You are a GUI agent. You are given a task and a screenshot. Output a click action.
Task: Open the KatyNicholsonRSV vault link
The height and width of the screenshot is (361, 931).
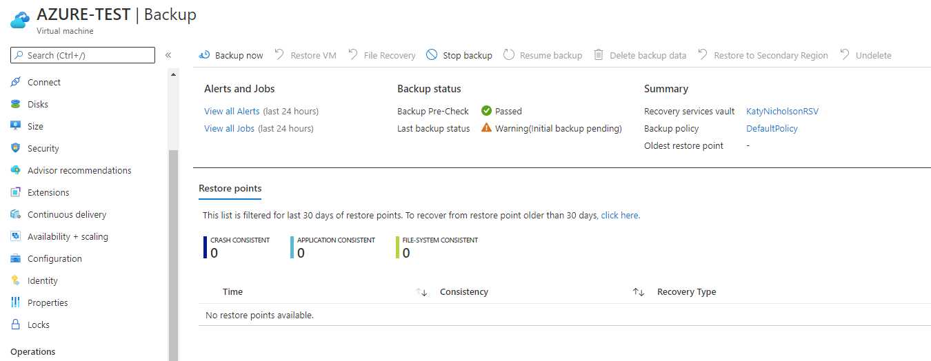click(782, 111)
